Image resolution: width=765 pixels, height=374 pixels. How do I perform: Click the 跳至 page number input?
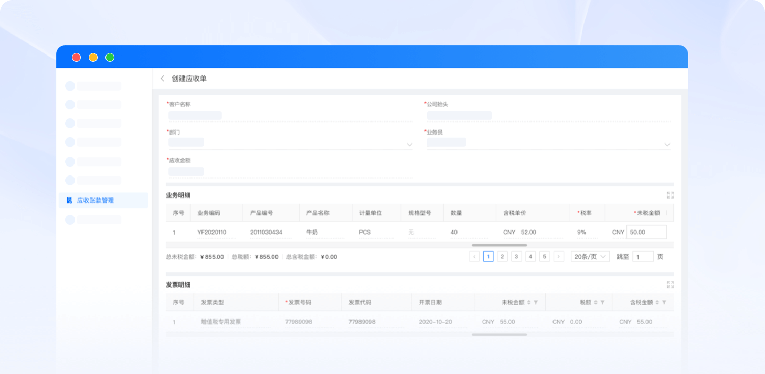(643, 257)
